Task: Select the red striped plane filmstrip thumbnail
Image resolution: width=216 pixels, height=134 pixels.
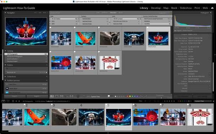Action: 200,117
